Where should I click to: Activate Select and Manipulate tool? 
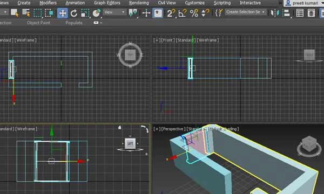(146, 13)
